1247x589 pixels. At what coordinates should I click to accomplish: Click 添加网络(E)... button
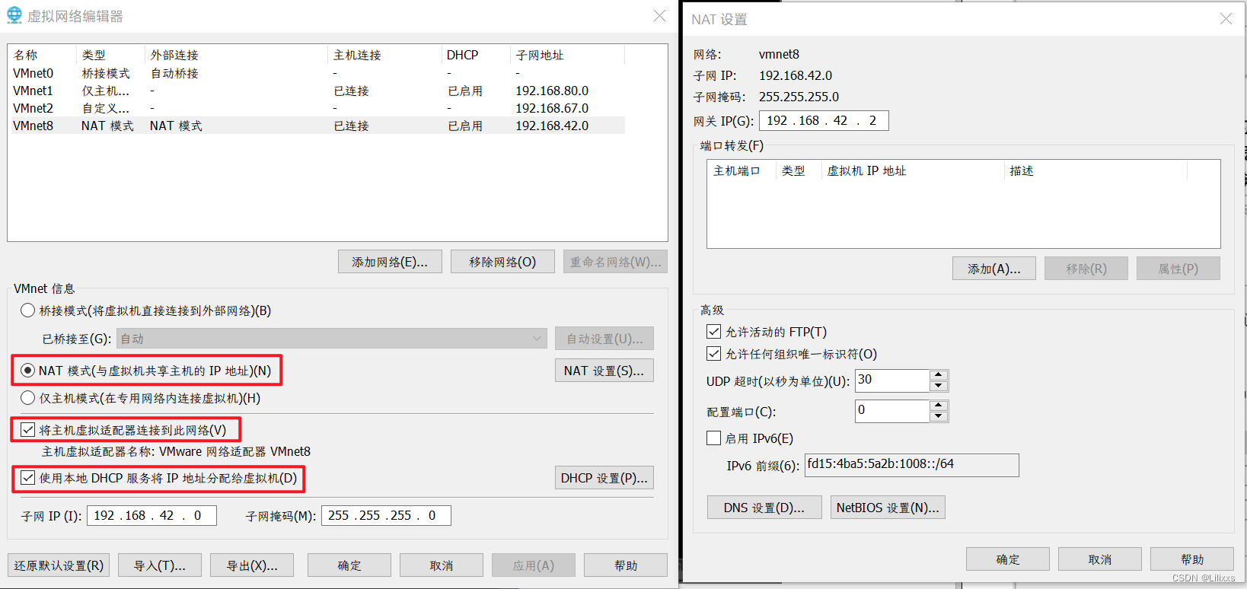(390, 262)
